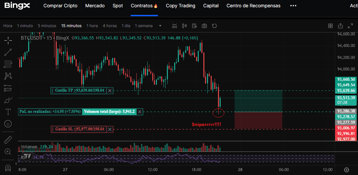This screenshot has width=358, height=175.
Task: Select the ruler measure tool
Action: (8, 140)
